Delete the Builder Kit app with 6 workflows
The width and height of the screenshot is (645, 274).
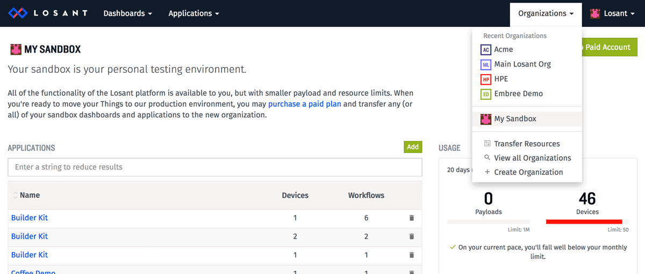412,218
